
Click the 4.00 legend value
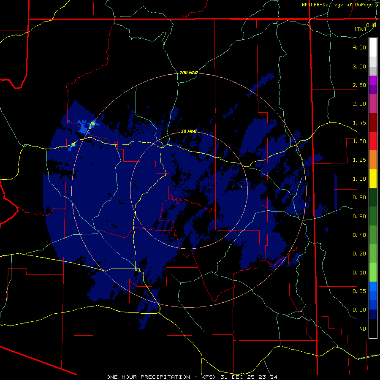coord(359,47)
